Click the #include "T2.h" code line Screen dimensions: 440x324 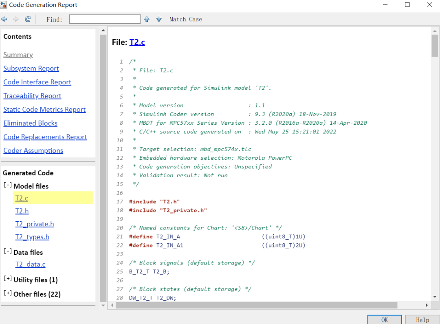(x=154, y=202)
